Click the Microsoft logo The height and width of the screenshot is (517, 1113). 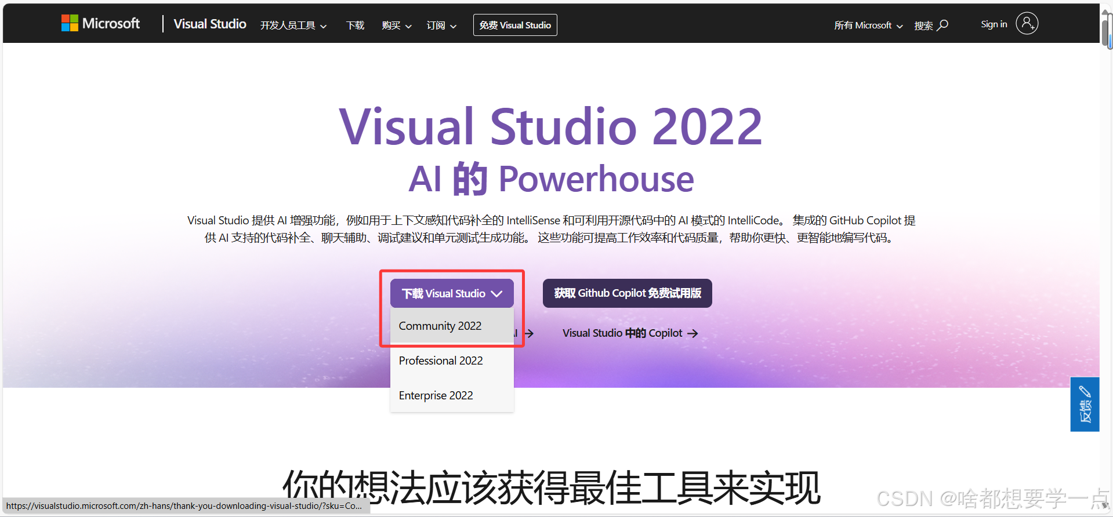100,23
